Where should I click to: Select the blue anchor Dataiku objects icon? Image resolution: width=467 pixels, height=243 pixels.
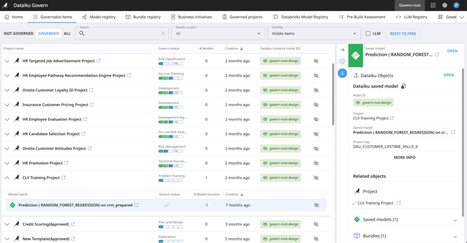[x=342, y=73]
